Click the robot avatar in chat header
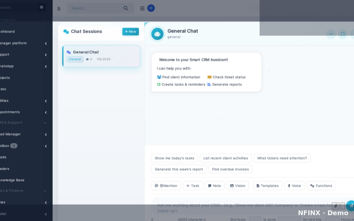The width and height of the screenshot is (354, 221). 157,34
